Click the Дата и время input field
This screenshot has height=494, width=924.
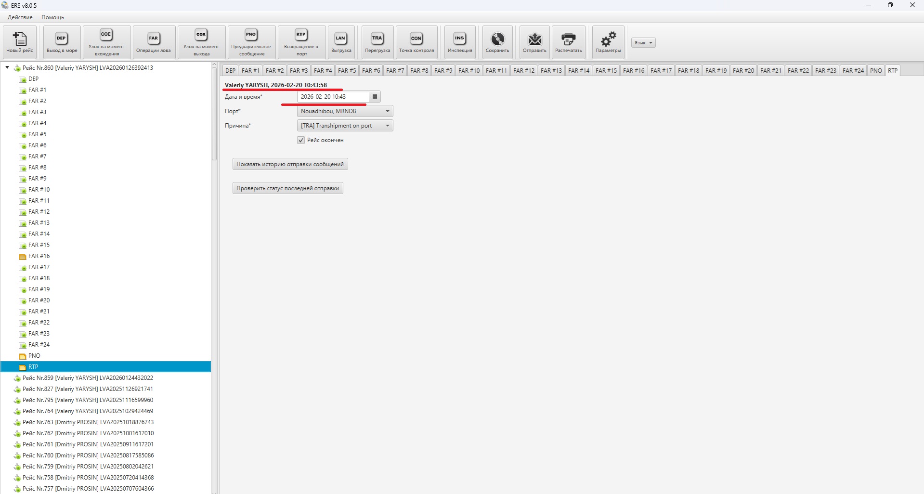pyautogui.click(x=332, y=97)
